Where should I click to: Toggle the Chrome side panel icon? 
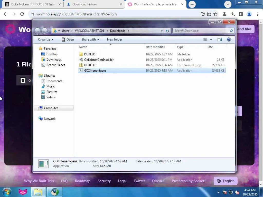(241, 14)
